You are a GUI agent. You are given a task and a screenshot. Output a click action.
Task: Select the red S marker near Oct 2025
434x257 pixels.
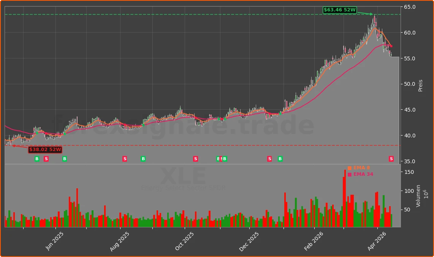[195, 159]
